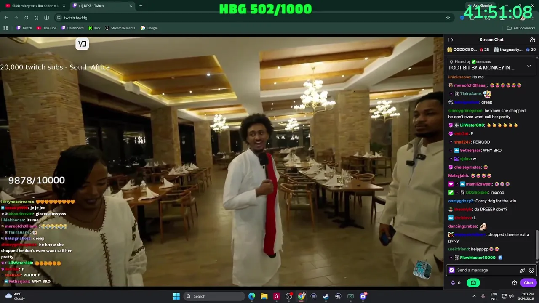
Task: Open chat settings gear
Action: [514, 283]
